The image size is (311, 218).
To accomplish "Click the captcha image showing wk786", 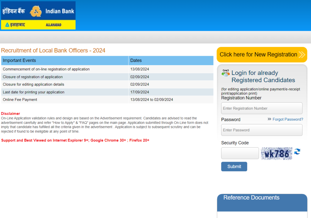I will coord(276,153).
